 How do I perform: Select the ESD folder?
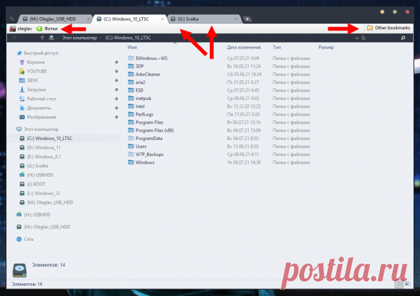point(136,90)
